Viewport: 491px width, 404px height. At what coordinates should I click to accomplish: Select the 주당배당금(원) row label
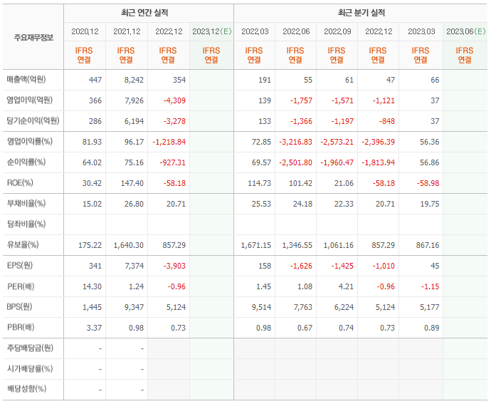click(x=31, y=348)
